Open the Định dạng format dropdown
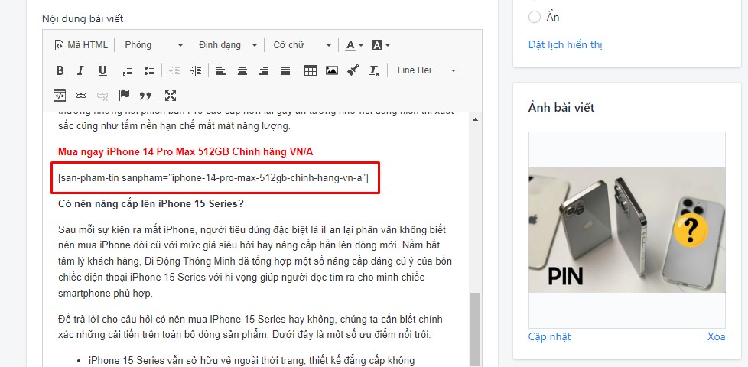This screenshot has width=748, height=367. [x=228, y=45]
